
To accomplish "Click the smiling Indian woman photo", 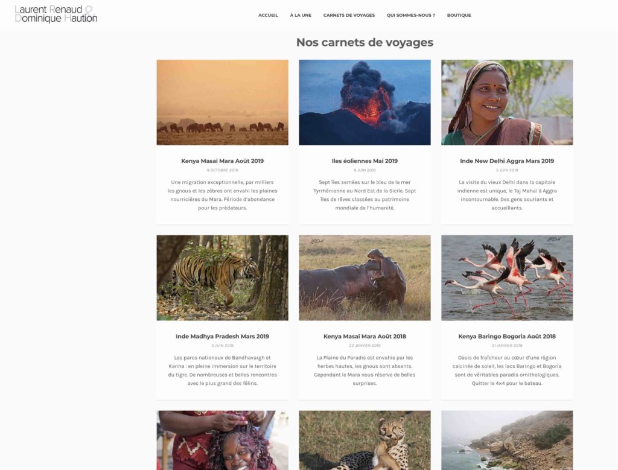I will coord(507,103).
